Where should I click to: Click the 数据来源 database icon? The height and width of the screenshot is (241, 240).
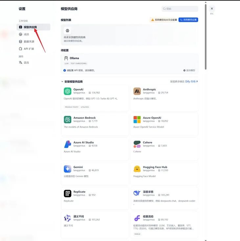[21, 41]
